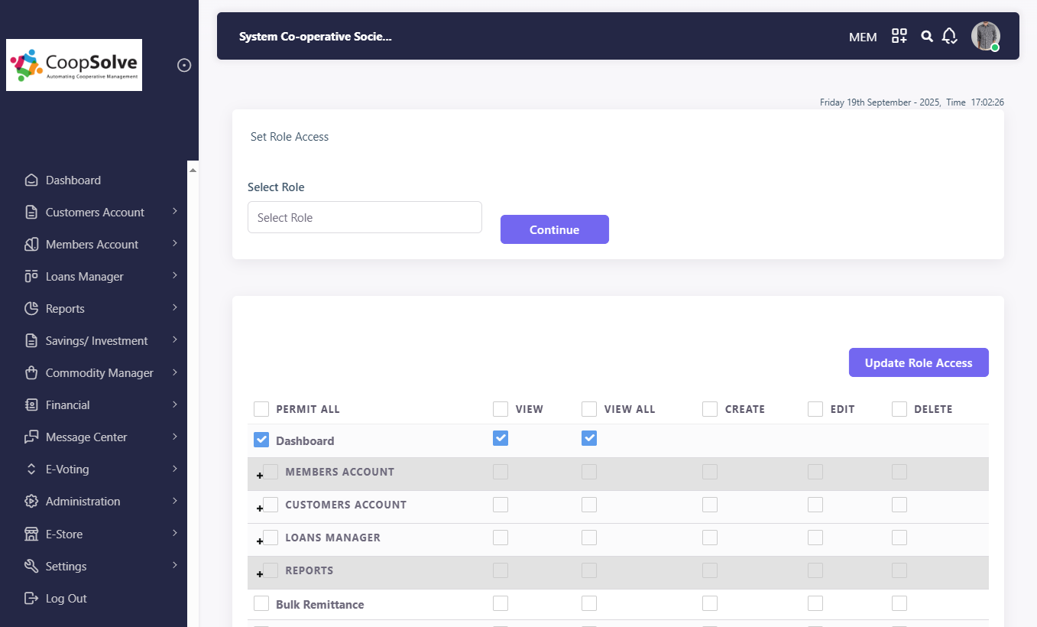Uncheck the Dashboard VIEW ALL checkbox

(588, 438)
